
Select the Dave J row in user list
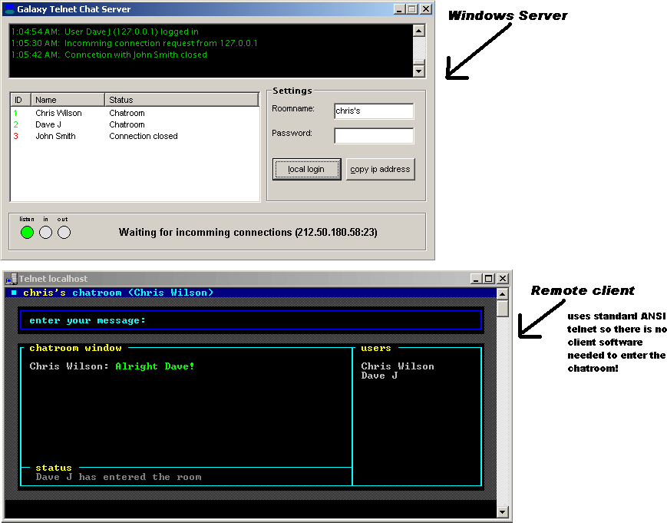pyautogui.click(x=135, y=124)
